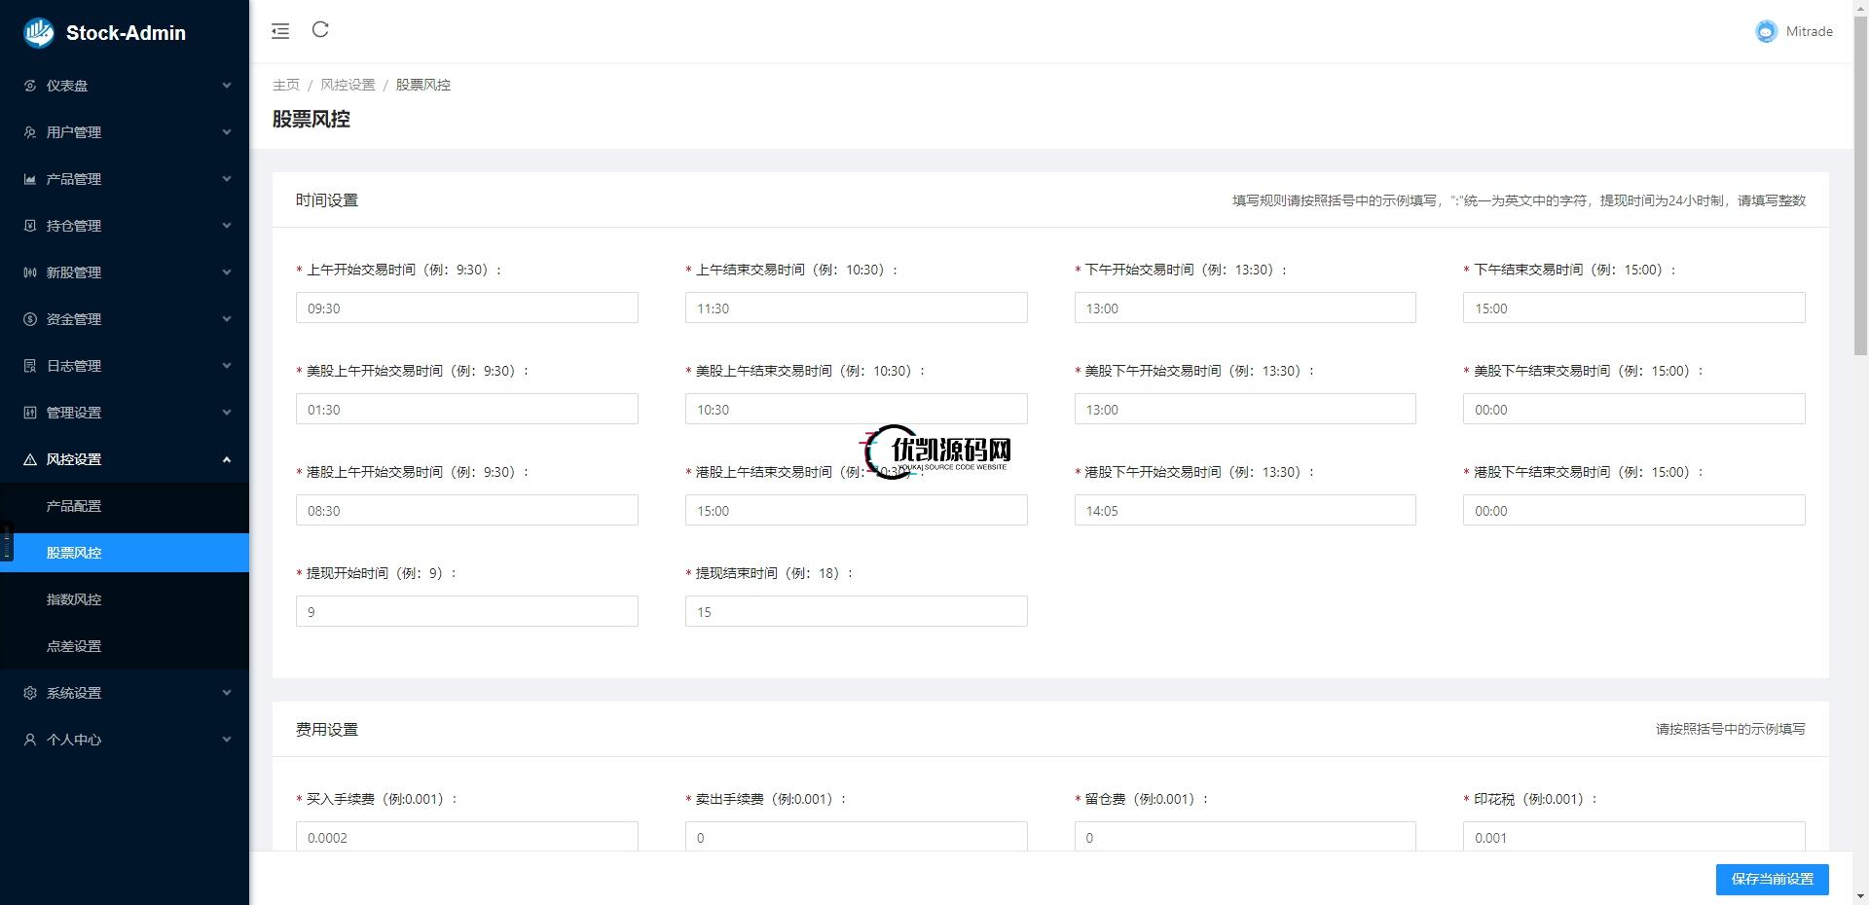The height and width of the screenshot is (905, 1869).
Task: Collapse the sidebar using the hamburger menu icon
Action: (x=280, y=30)
